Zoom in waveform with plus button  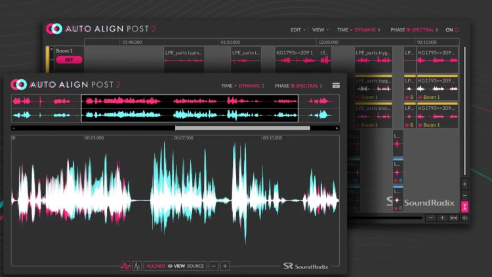coord(225,266)
